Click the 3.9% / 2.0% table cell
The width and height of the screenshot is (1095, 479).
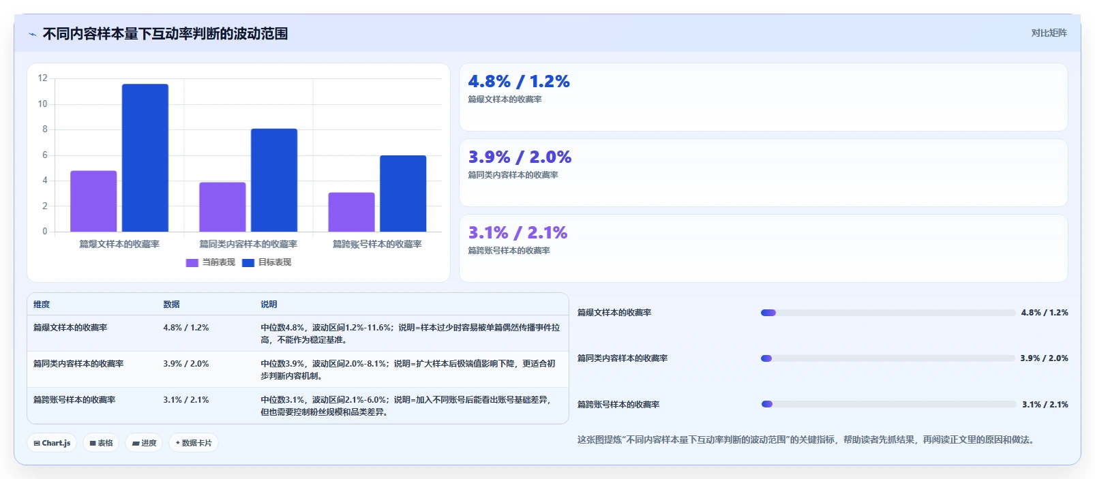tap(186, 364)
